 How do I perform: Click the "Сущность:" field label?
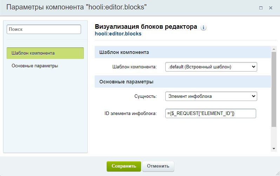tap(146, 96)
